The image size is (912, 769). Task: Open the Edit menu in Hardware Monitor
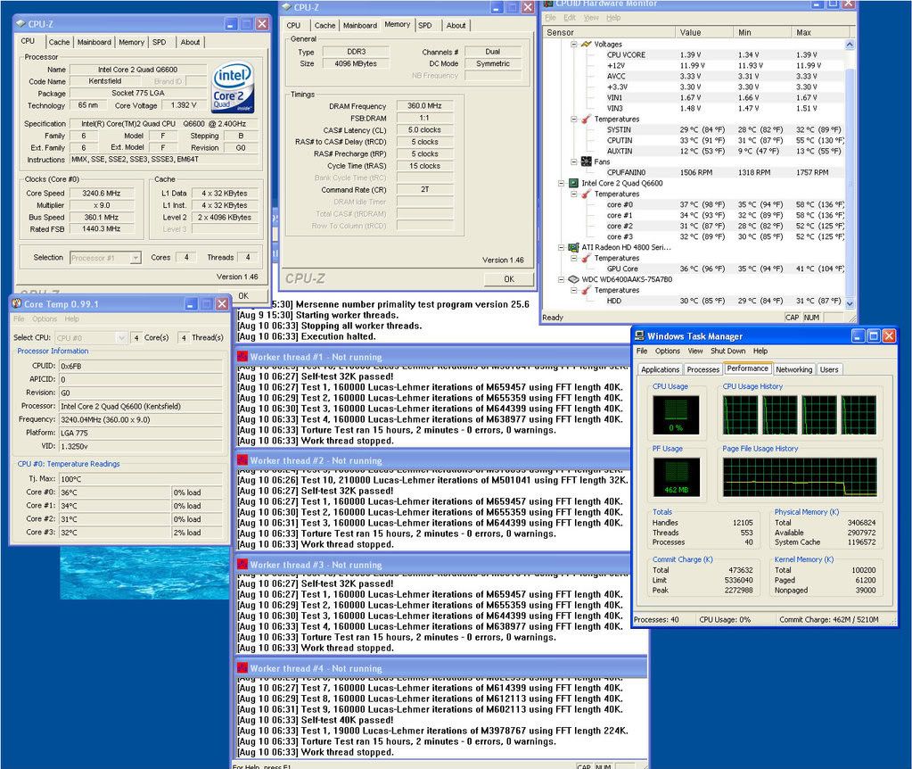[x=570, y=18]
